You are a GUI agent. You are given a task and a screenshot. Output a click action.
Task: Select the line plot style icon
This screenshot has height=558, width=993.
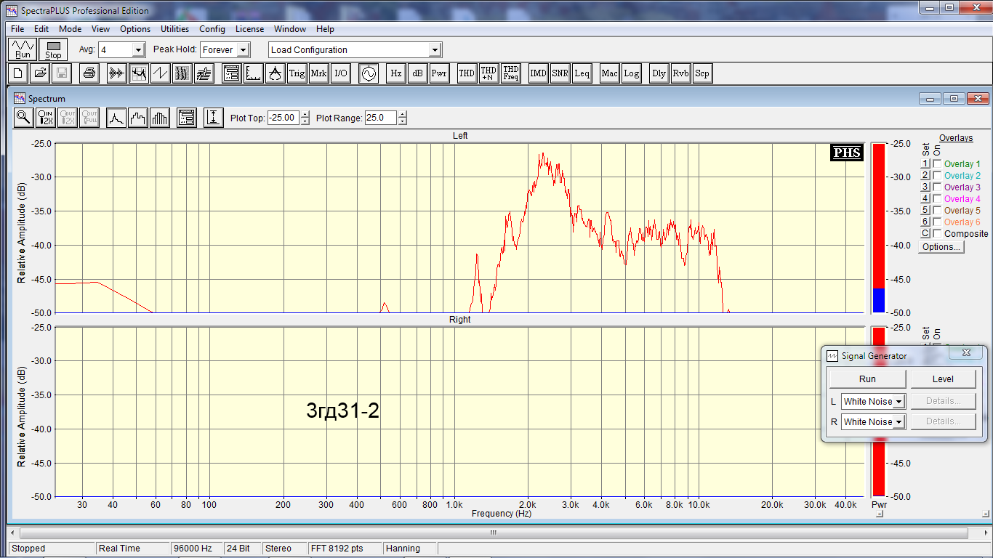pyautogui.click(x=116, y=118)
